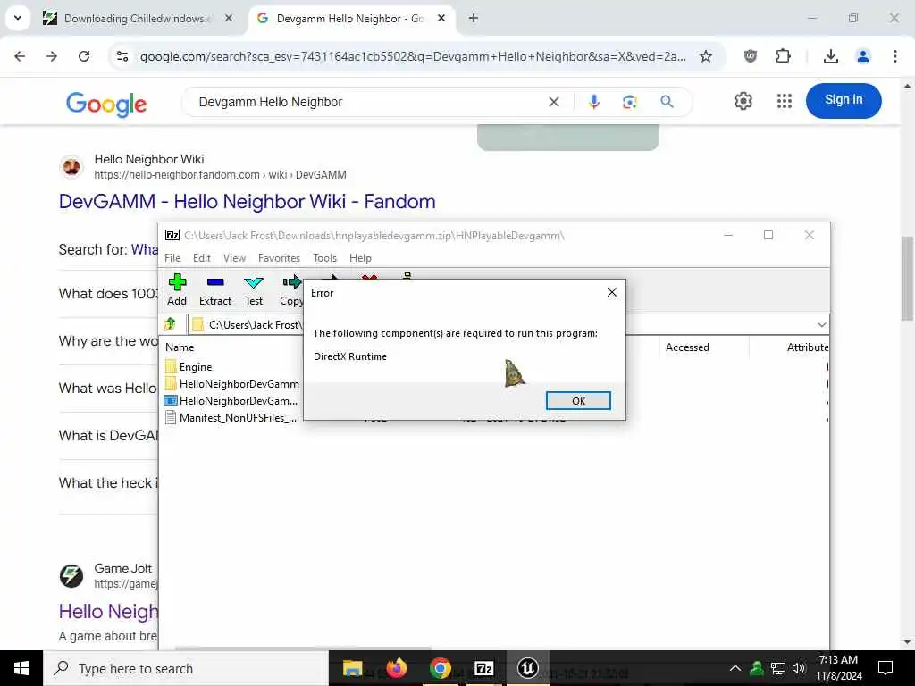
Task: Search by image with Google Lens
Action: click(x=630, y=102)
